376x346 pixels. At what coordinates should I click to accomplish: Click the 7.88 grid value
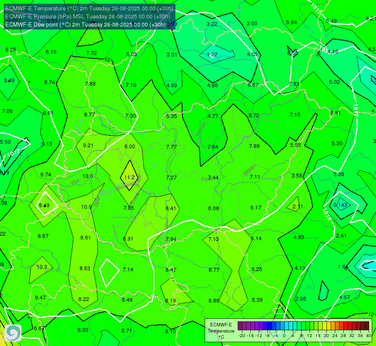(x=90, y=84)
